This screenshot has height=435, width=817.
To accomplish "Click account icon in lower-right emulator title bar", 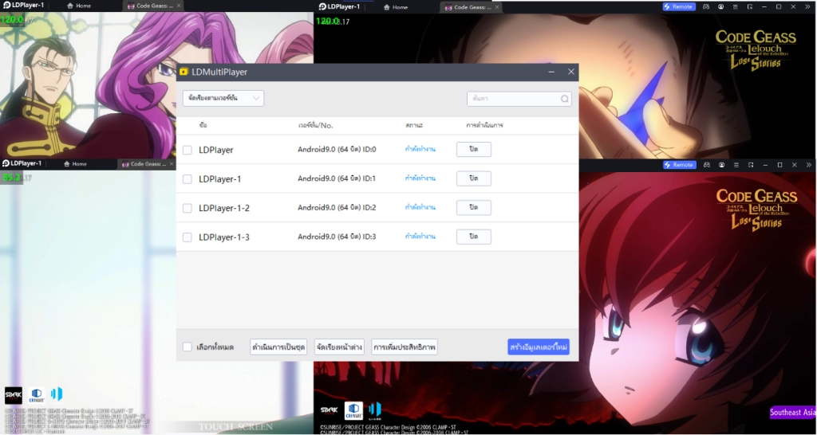I will (x=721, y=165).
